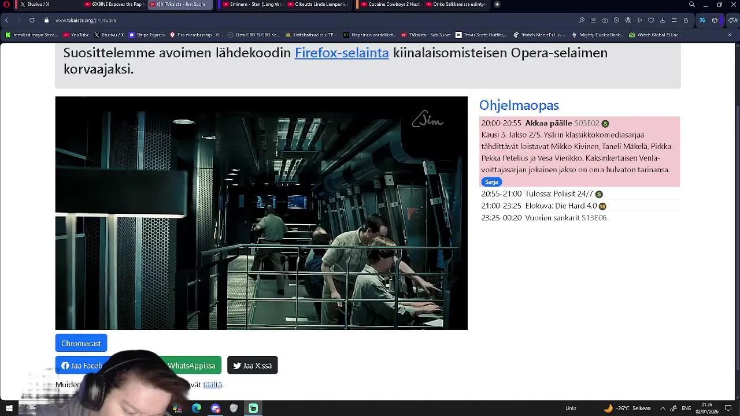Open the ad blocker shield icon
Viewport: 740px width, 416px height.
pos(616,20)
